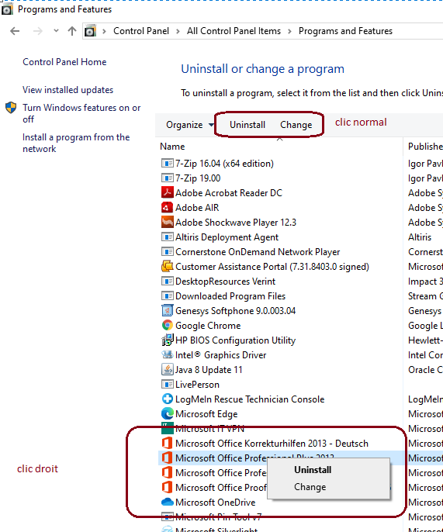Select Adobe Shockwave Player 12.3 entry
This screenshot has width=443, height=532.
click(x=236, y=223)
